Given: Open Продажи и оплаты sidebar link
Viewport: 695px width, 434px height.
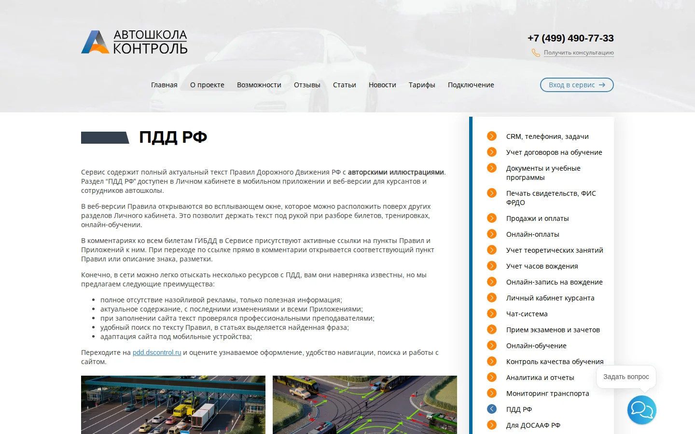Looking at the screenshot, I should [538, 218].
